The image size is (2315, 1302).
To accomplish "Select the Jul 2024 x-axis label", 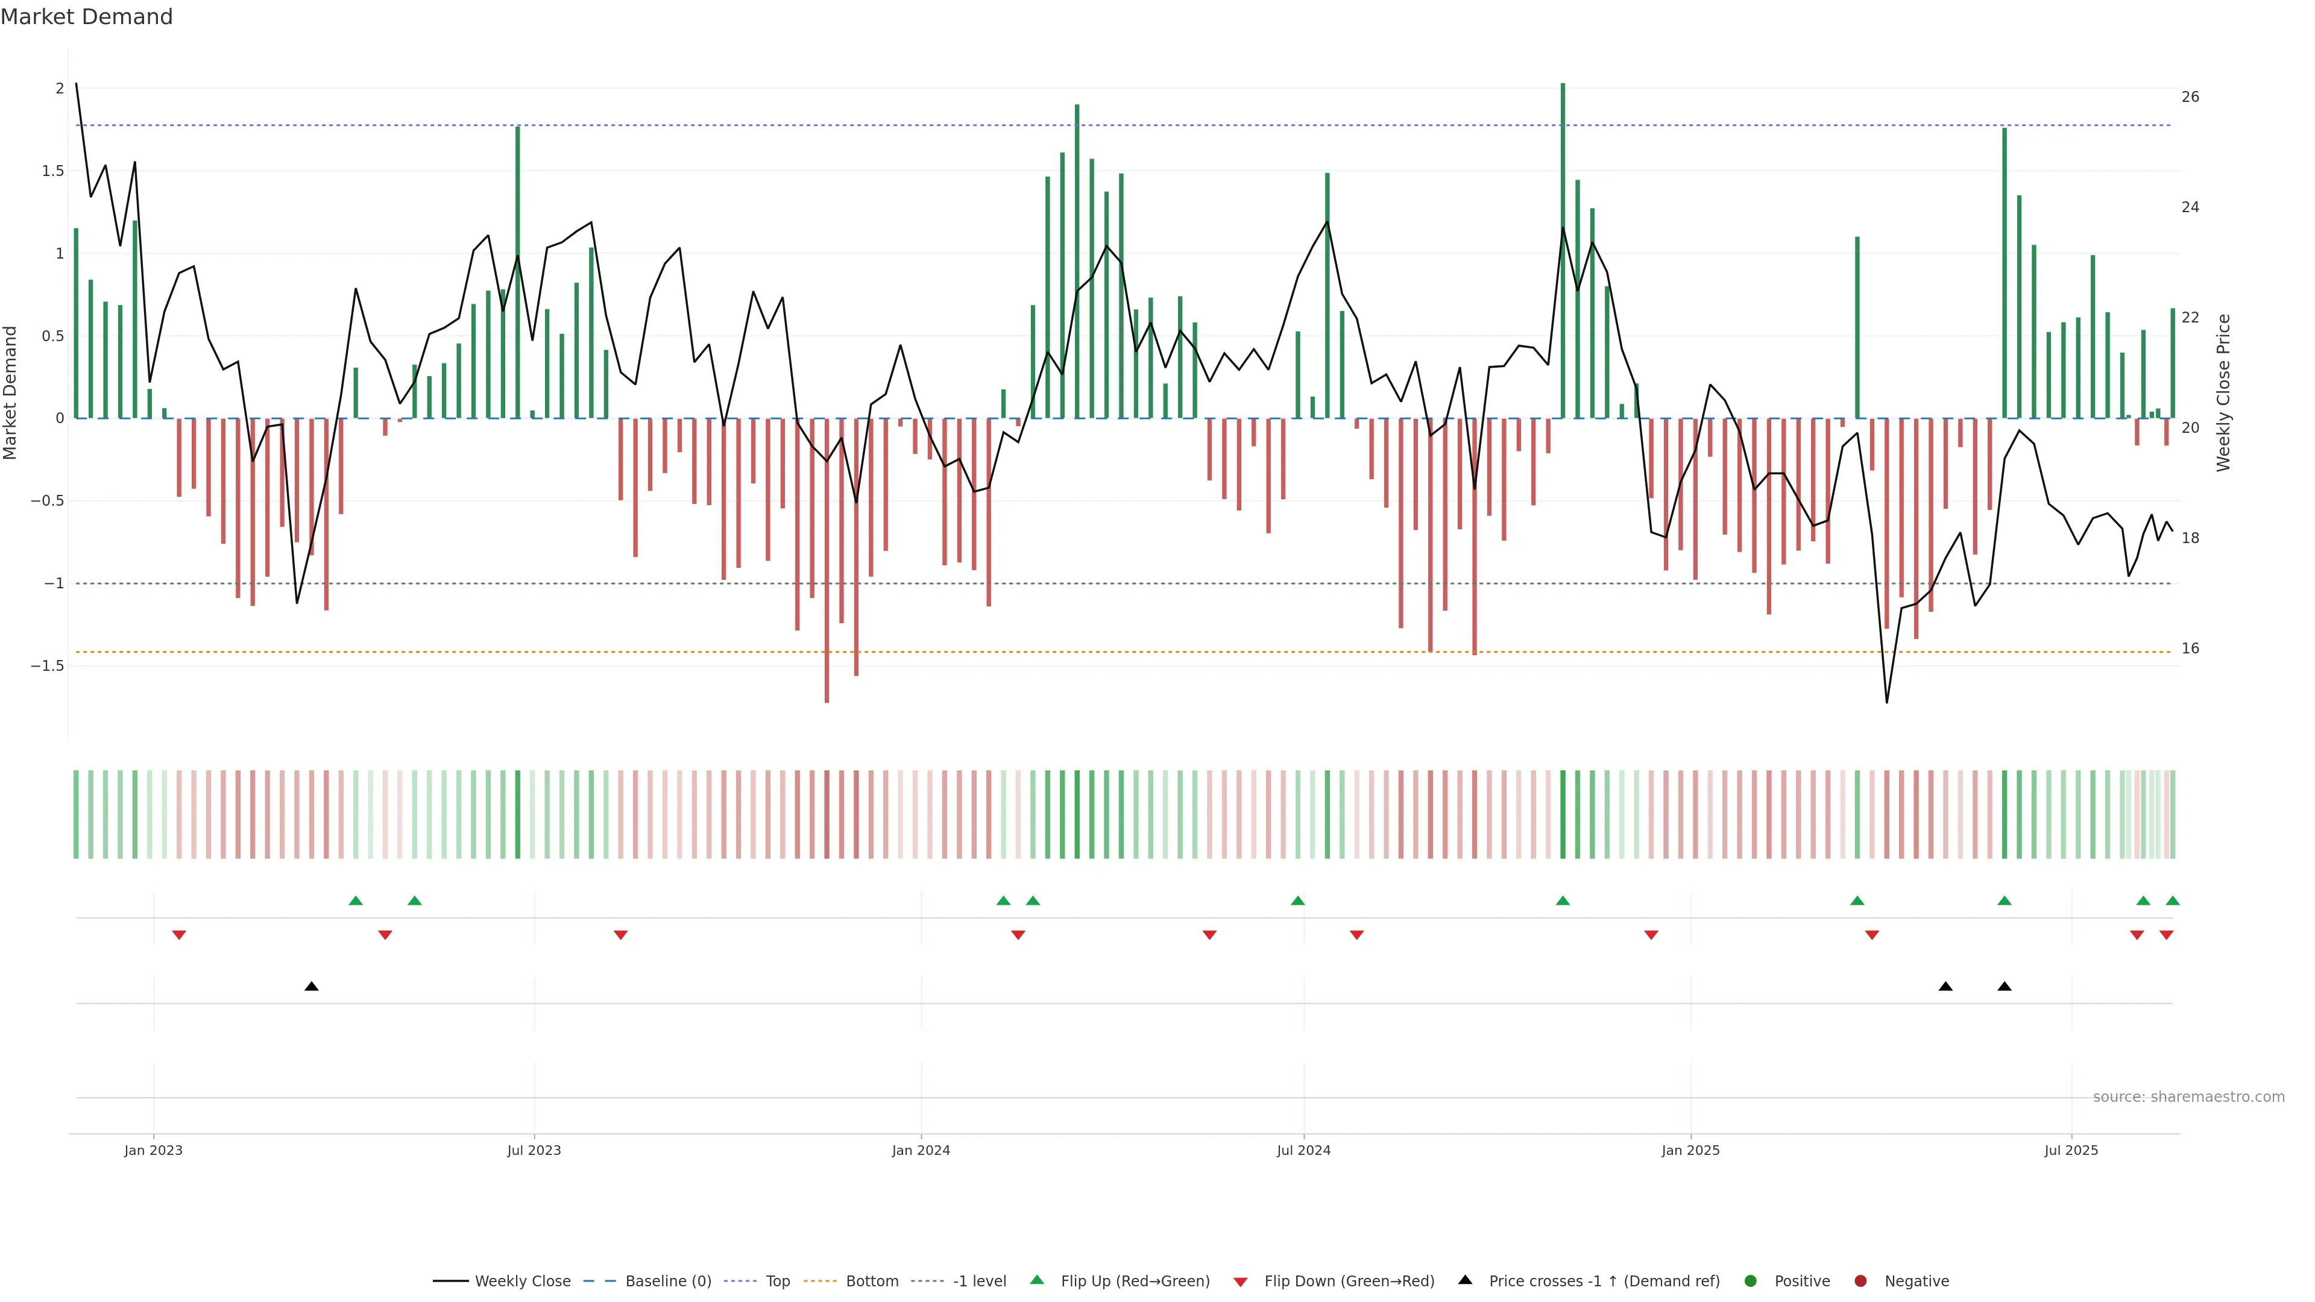I will pyautogui.click(x=1303, y=1150).
